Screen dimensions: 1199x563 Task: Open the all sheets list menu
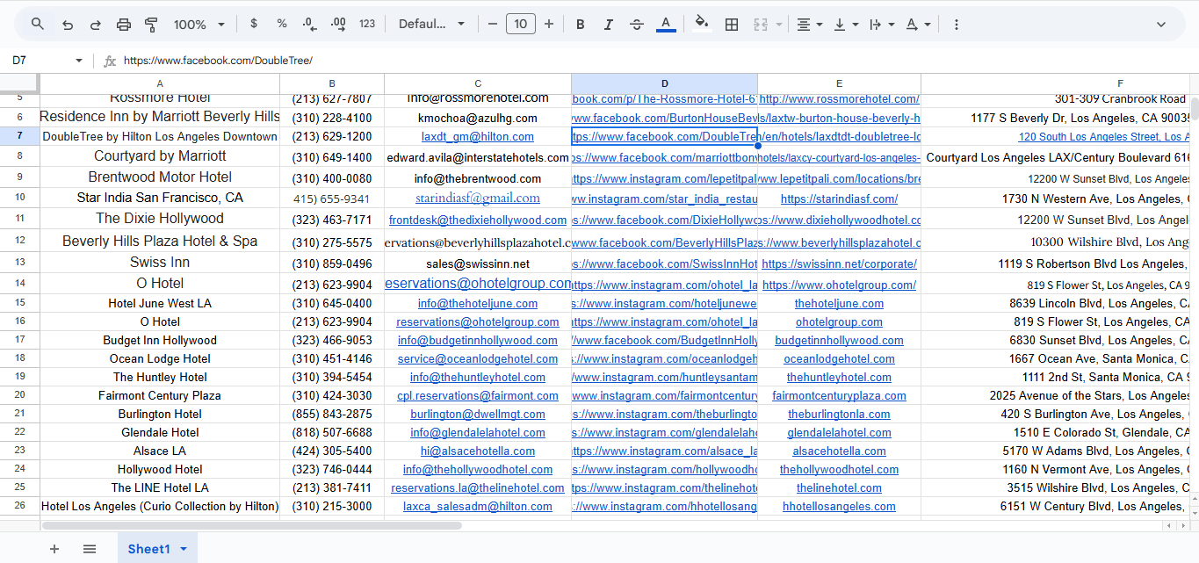pyautogui.click(x=90, y=548)
